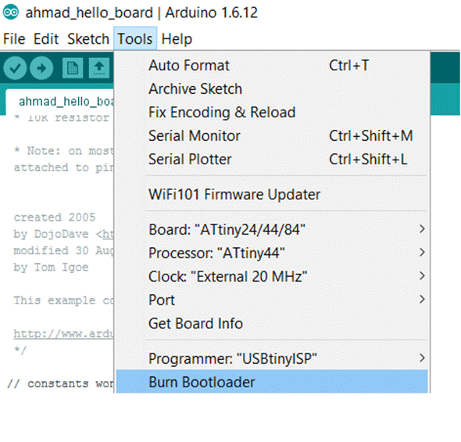This screenshot has width=461, height=442.
Task: Open the Help menu
Action: pyautogui.click(x=177, y=39)
